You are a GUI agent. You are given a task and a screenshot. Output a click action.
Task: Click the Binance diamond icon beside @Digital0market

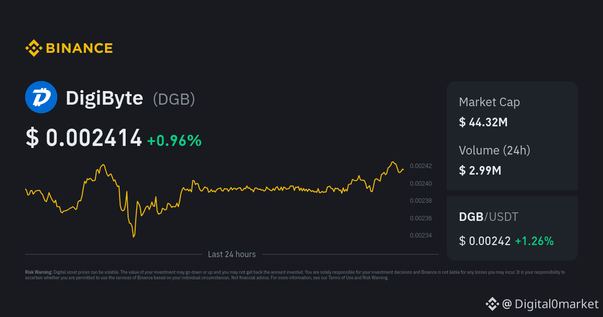pos(492,304)
